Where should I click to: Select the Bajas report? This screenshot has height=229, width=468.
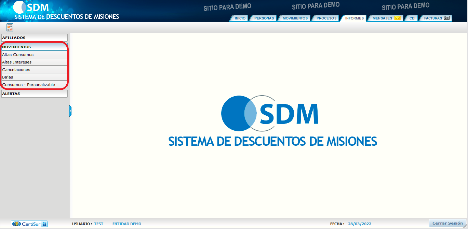35,77
